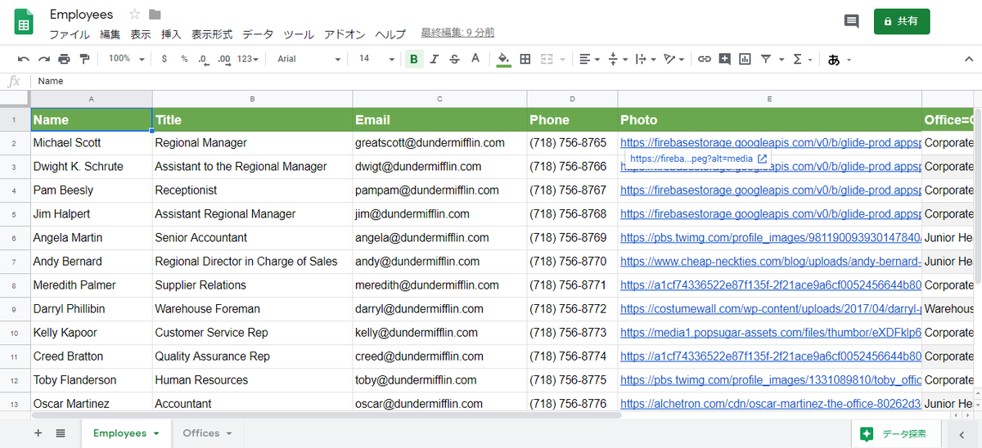Viewport: 982px width, 448px height.
Task: Star the Employees document
Action: tap(134, 15)
